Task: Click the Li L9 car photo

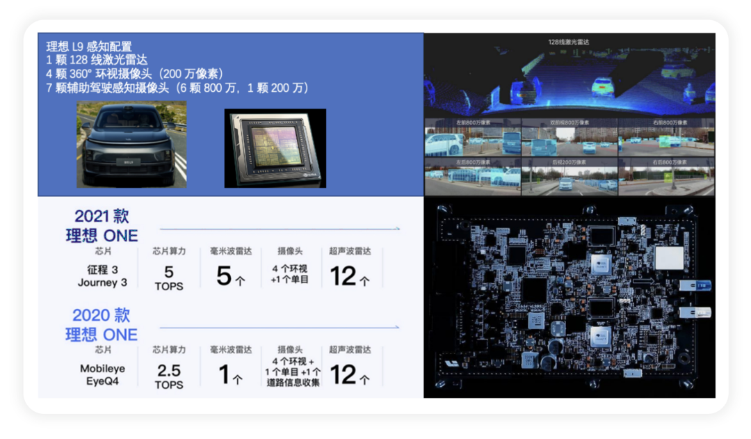Action: (x=131, y=144)
